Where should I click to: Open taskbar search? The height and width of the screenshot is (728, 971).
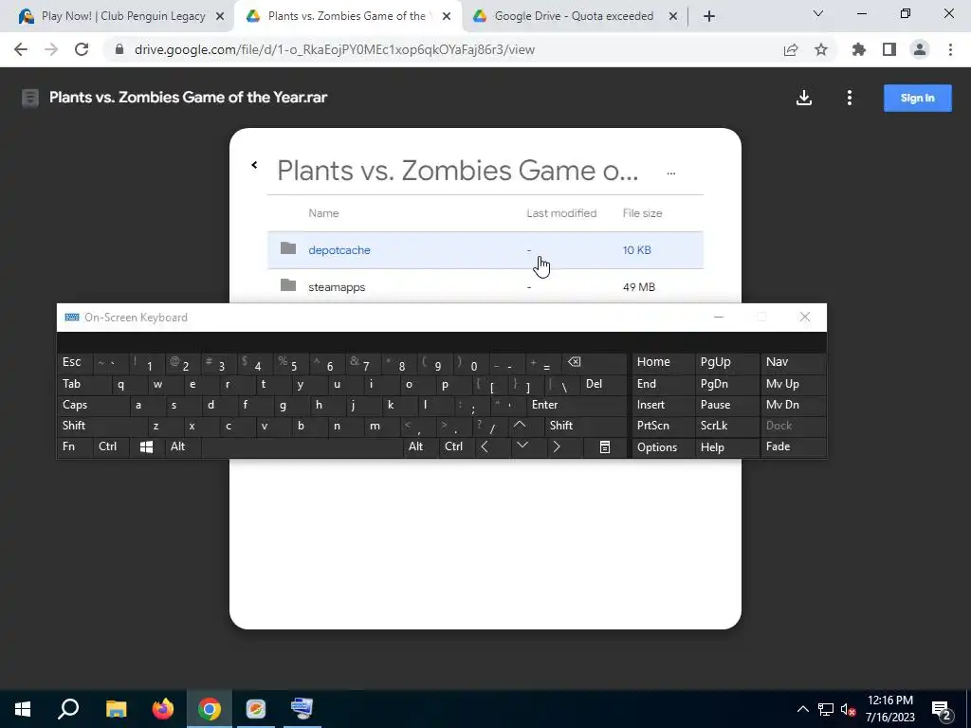(x=68, y=709)
